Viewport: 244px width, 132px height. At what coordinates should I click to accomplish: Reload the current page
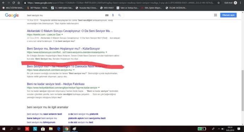(x=13, y=3)
